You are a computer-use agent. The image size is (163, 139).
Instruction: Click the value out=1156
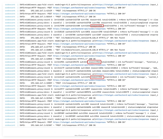(x=85, y=26)
